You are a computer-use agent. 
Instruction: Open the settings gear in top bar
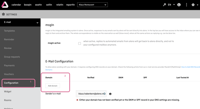click(x=193, y=5)
